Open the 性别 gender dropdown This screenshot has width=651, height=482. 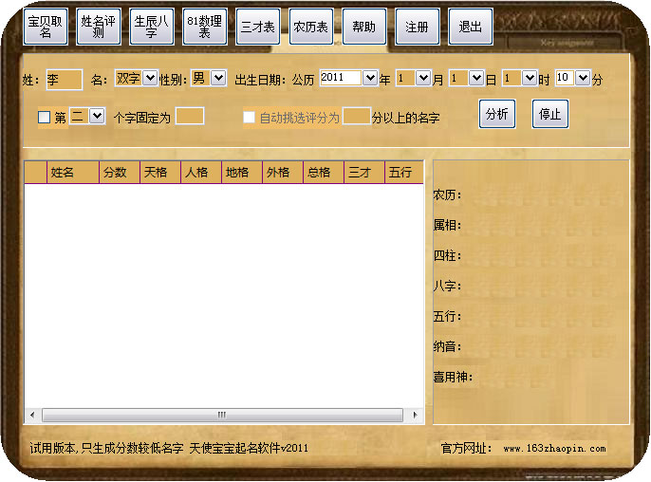tap(218, 78)
